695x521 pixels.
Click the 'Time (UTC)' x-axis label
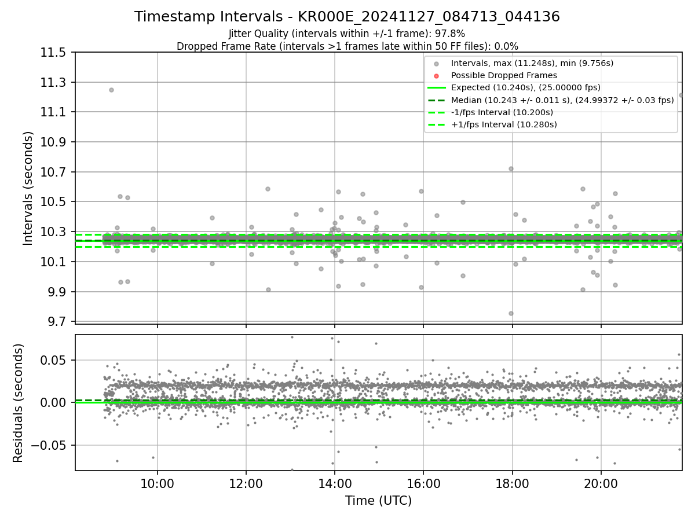click(378, 501)
